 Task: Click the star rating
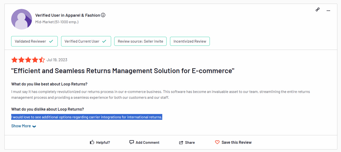[28, 60]
